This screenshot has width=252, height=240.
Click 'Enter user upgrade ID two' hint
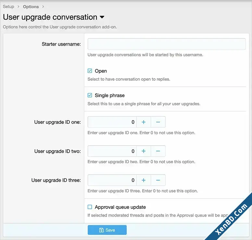(x=142, y=162)
